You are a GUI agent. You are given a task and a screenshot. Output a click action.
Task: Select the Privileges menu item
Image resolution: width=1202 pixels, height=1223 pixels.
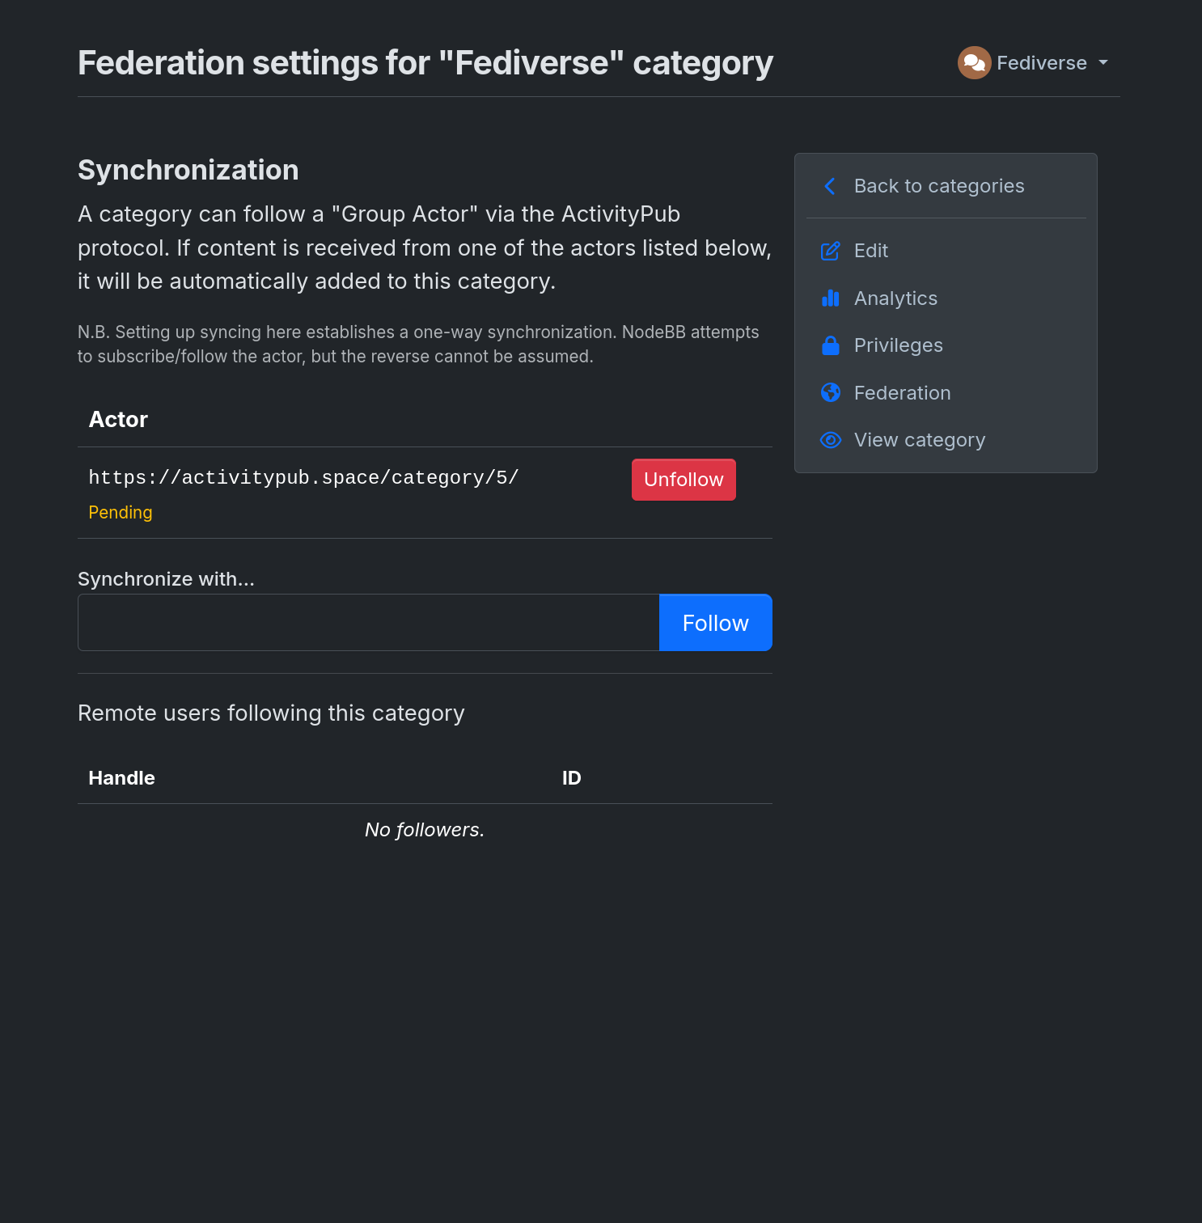[898, 345]
